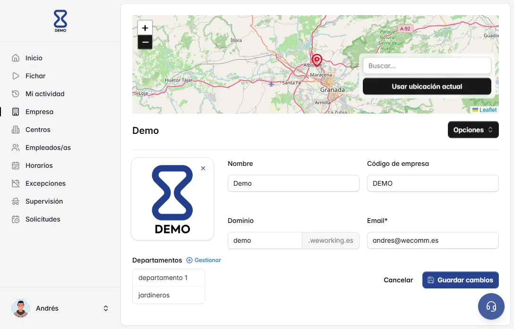This screenshot has width=514, height=329.
Task: Click the red location pin on map
Action: click(317, 60)
